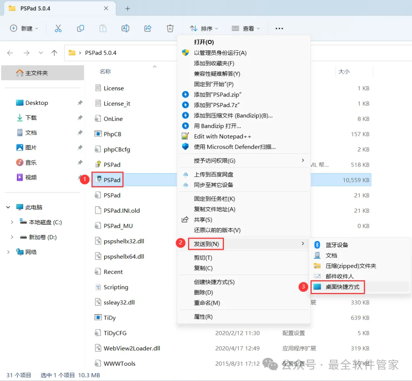Click the Share toolbar icon

[x=148, y=28]
